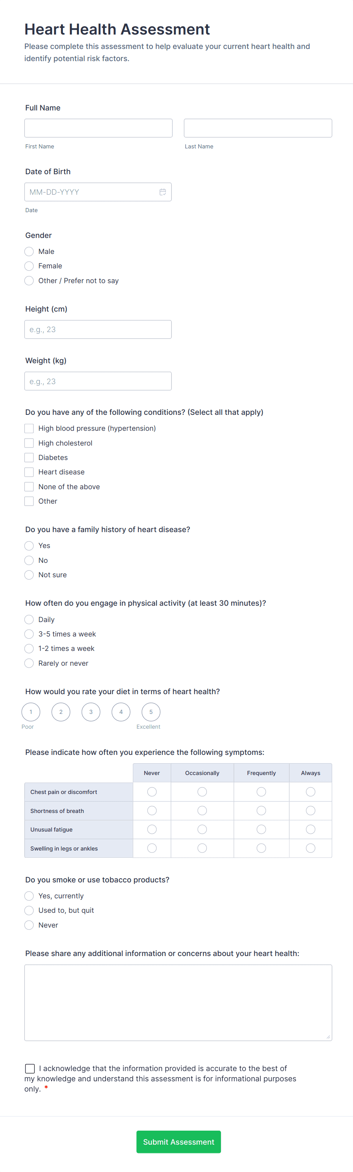Mark shortness of breath as Frequently
The height and width of the screenshot is (1172, 353).
[261, 810]
